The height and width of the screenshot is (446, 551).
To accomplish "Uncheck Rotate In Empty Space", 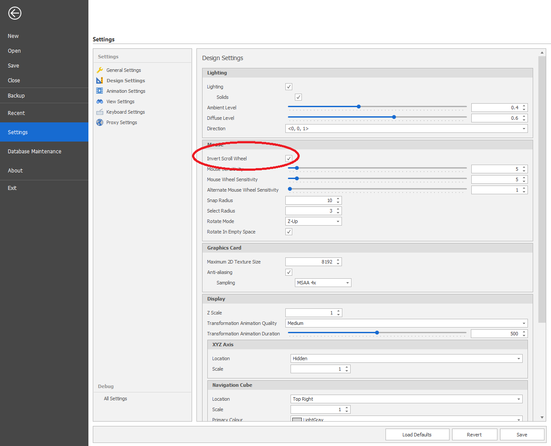I will click(x=289, y=232).
